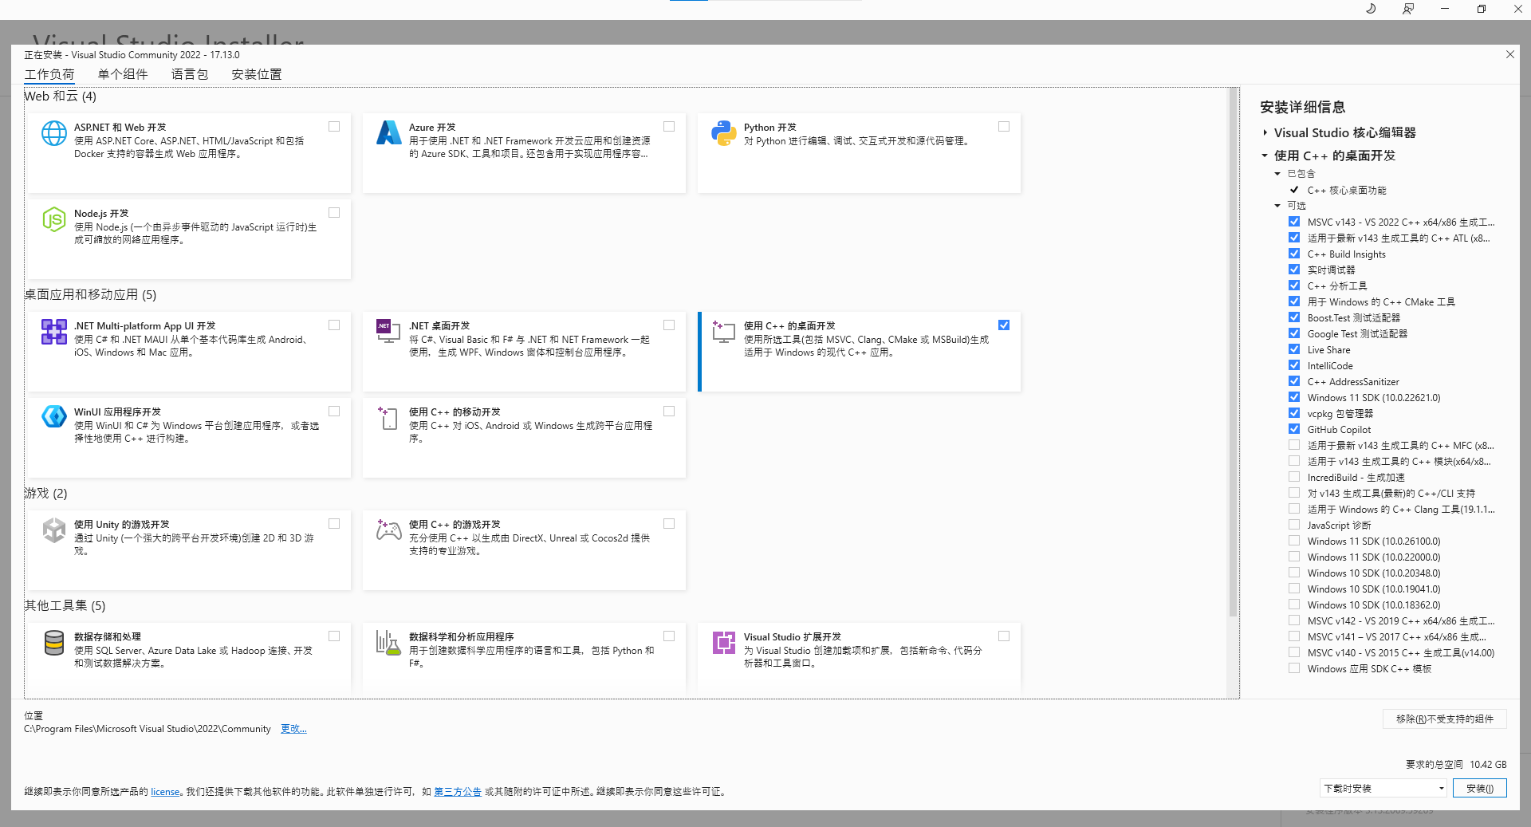
Task: Click the data storage database icon
Action: 54,643
